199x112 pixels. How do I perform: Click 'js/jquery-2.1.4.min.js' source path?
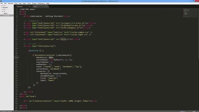pos(72,23)
